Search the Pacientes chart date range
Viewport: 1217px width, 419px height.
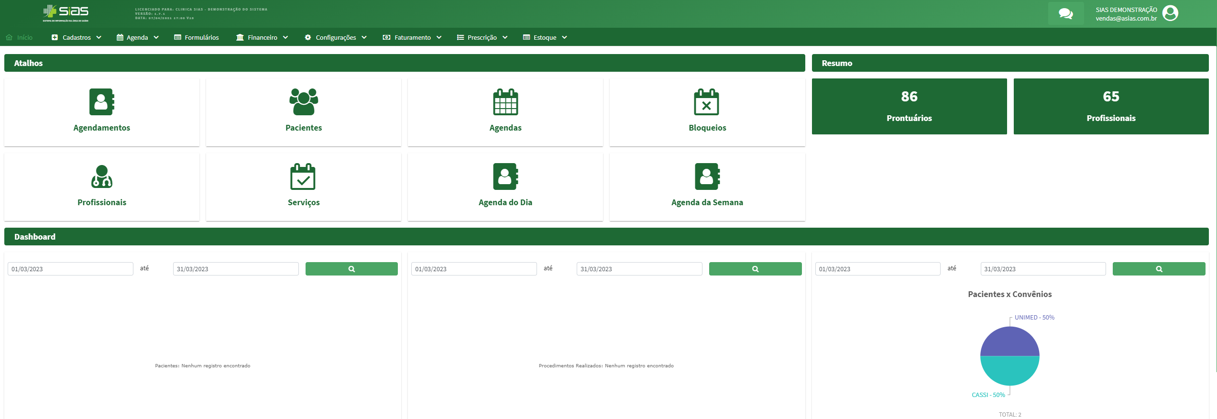click(x=351, y=269)
